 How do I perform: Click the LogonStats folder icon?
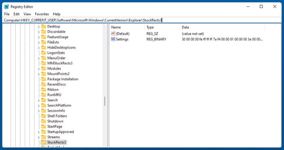tap(43, 53)
